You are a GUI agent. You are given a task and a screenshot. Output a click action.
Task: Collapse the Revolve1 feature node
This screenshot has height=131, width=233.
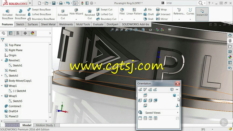[x=2, y=60]
